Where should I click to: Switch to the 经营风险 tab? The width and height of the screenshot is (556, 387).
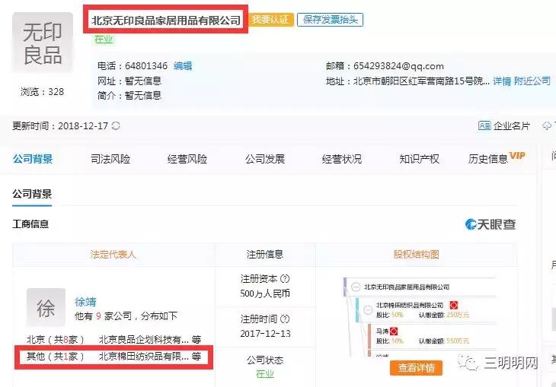point(187,159)
